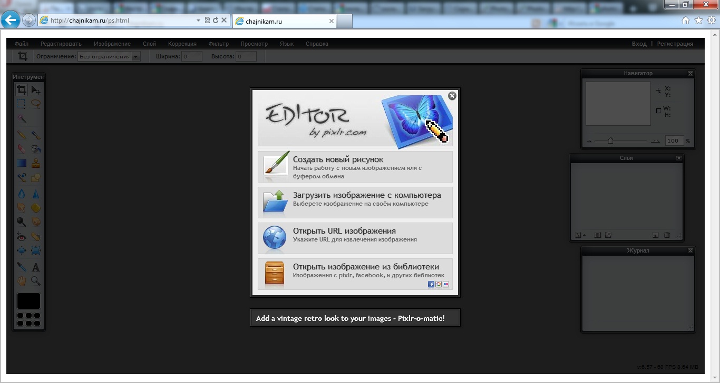Select the Crop tool in toolbox
Screen dimensions: 720x383
22,90
